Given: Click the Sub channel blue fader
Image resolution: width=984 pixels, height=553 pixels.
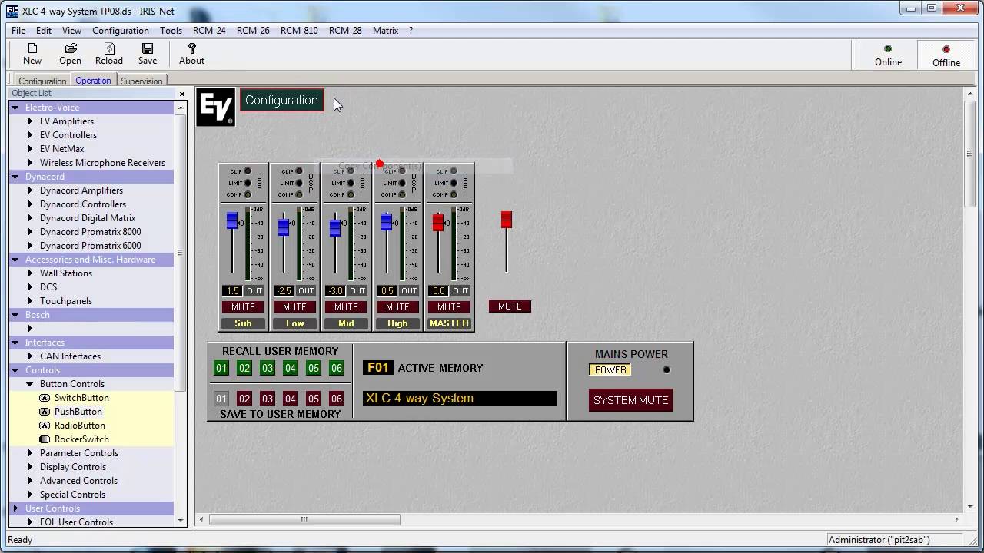Looking at the screenshot, I should 231,221.
